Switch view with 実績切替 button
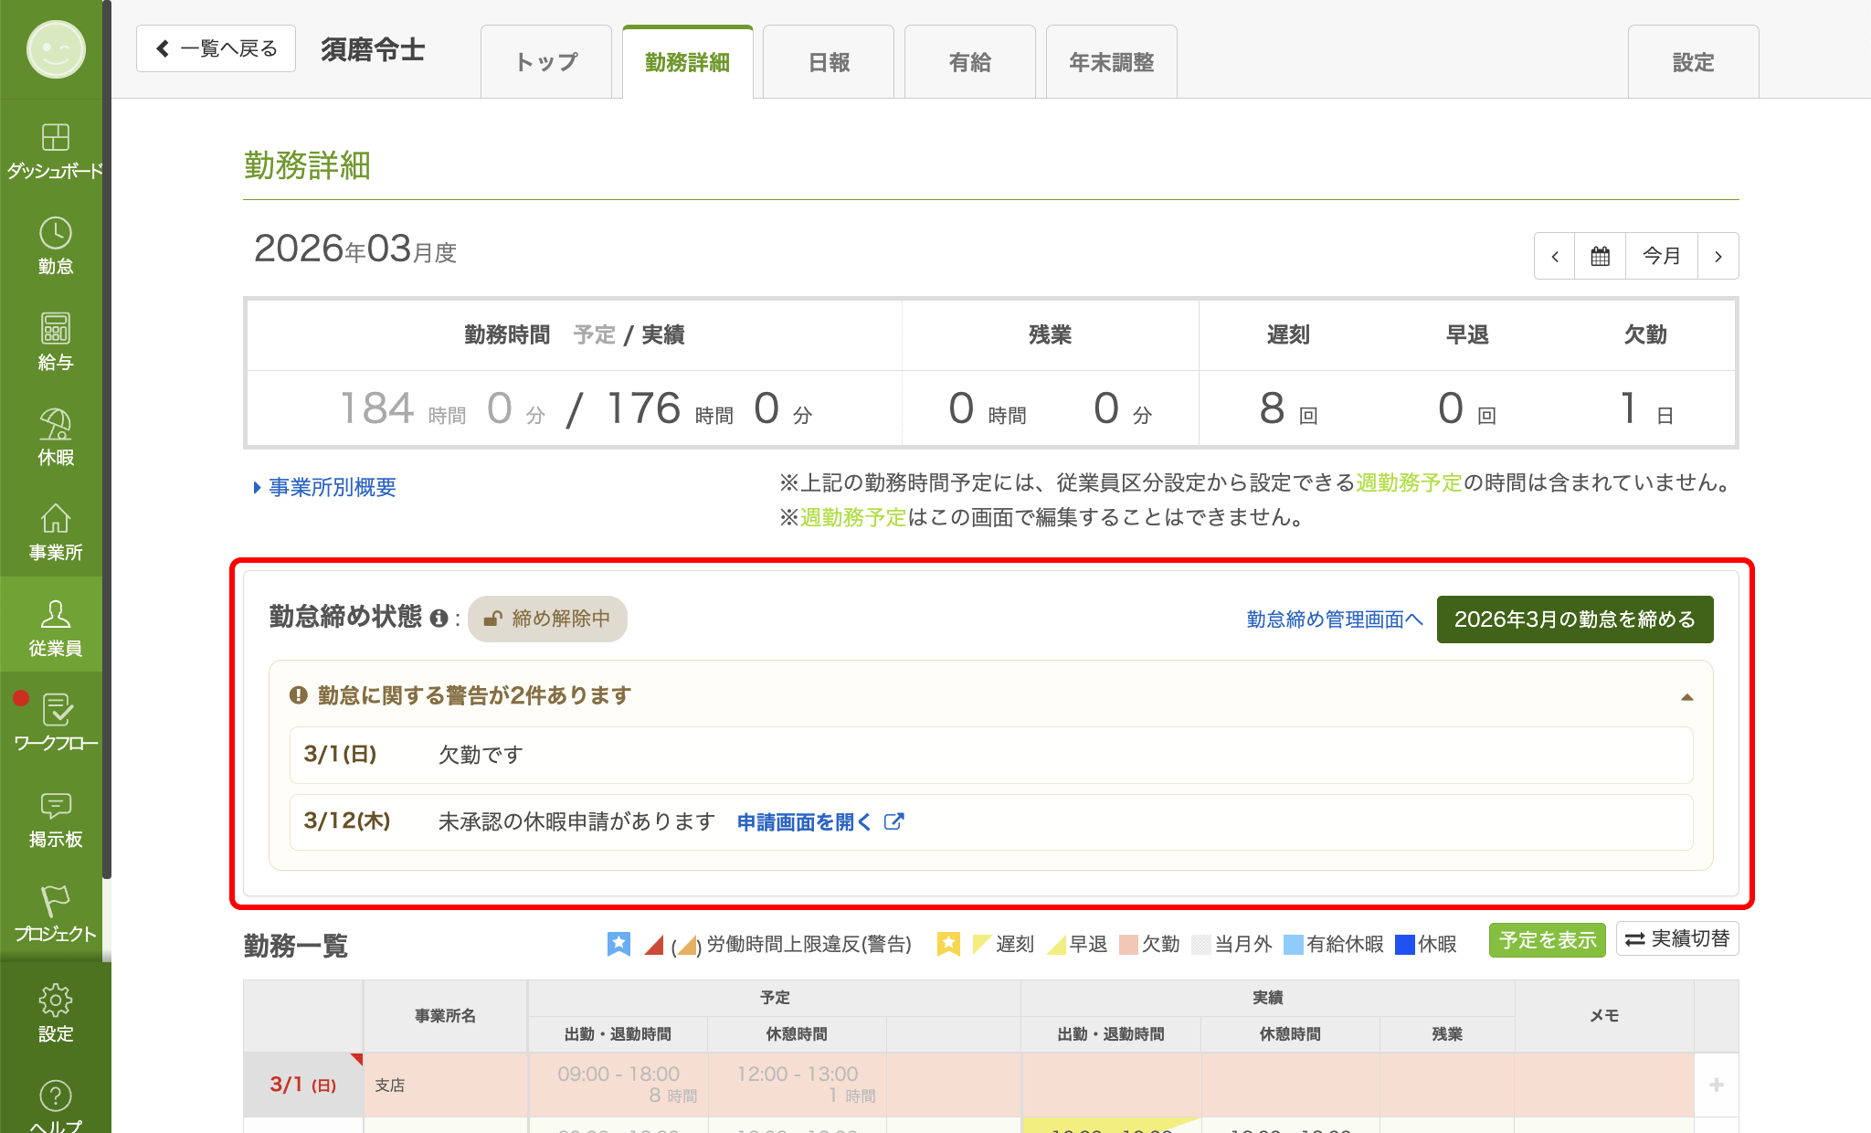 [x=1677, y=939]
